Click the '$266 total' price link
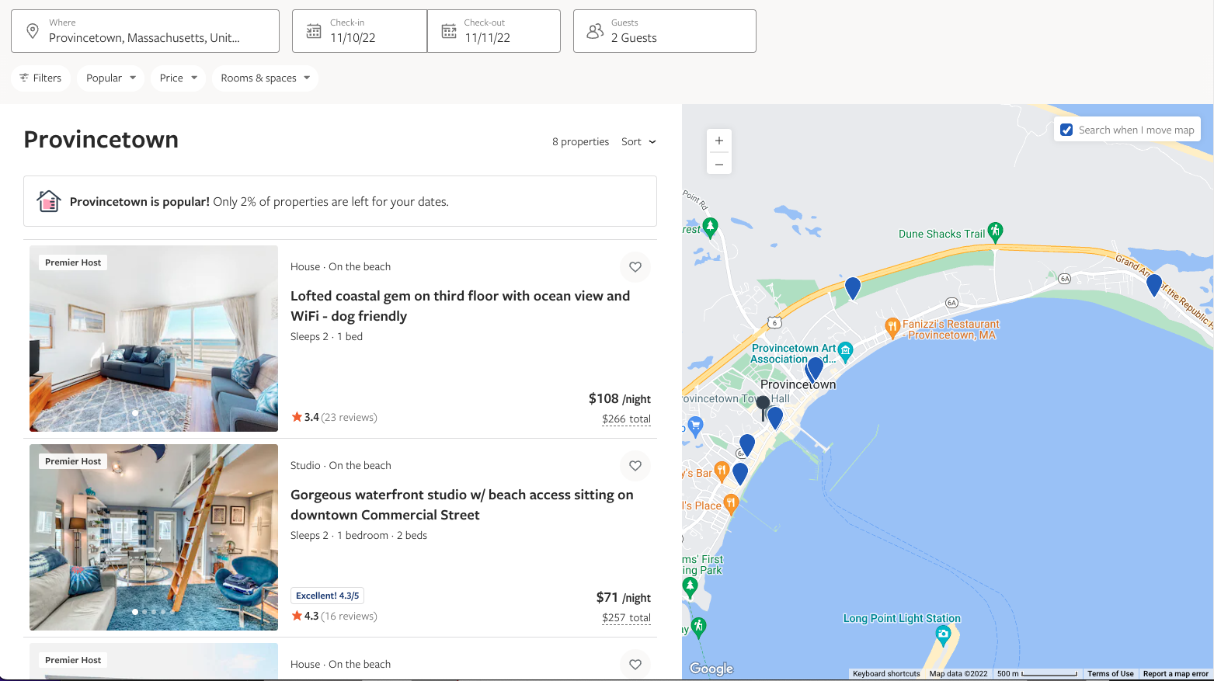Viewport: 1214px width, 681px height. point(626,419)
